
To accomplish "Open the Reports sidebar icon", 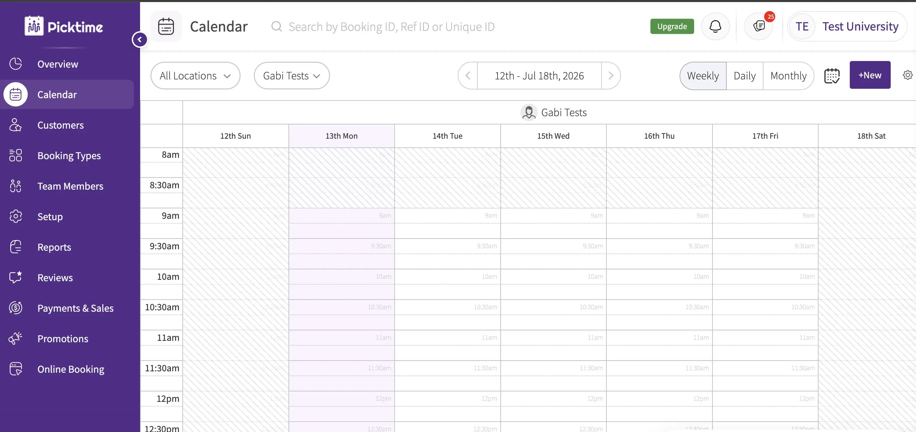I will click(x=16, y=247).
